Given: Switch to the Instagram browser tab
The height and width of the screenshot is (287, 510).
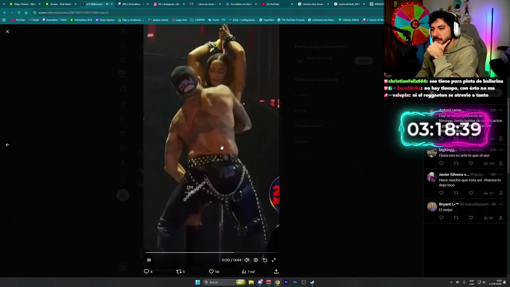Looking at the screenshot, I should (168, 4).
